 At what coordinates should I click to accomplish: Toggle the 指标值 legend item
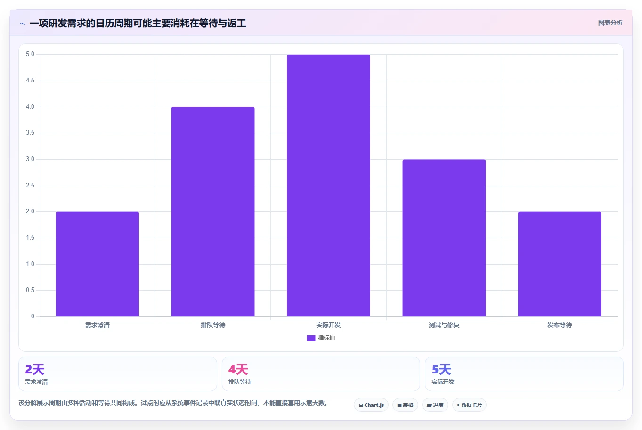tap(321, 338)
